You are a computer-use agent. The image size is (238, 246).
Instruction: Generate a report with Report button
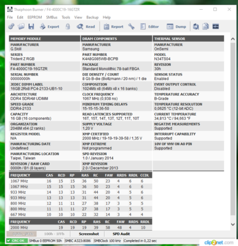coord(113,26)
